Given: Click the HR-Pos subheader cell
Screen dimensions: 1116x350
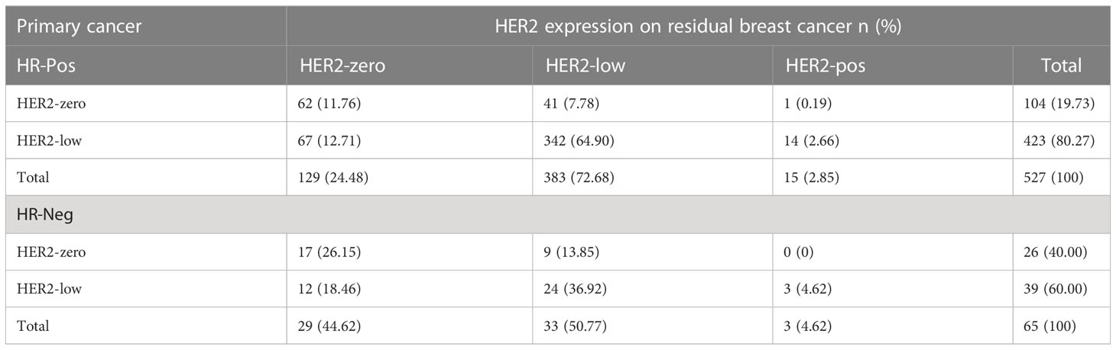Looking at the screenshot, I should [x=145, y=66].
